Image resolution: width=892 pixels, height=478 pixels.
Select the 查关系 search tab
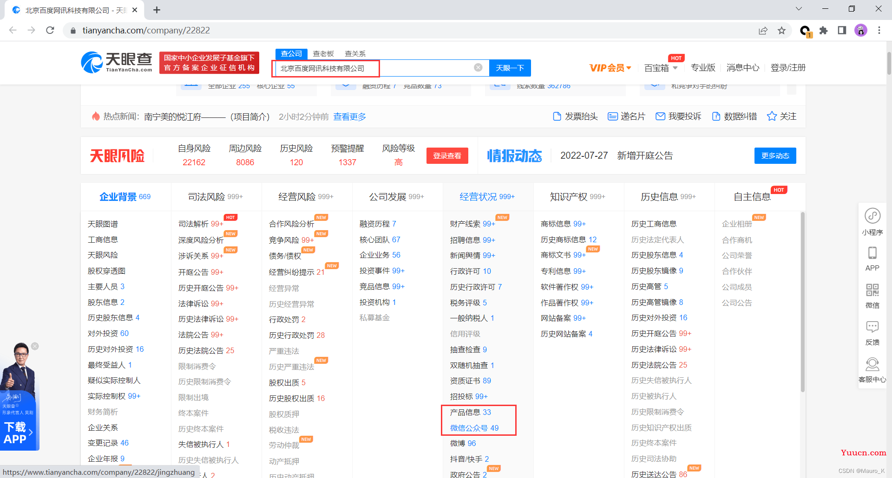click(x=355, y=54)
